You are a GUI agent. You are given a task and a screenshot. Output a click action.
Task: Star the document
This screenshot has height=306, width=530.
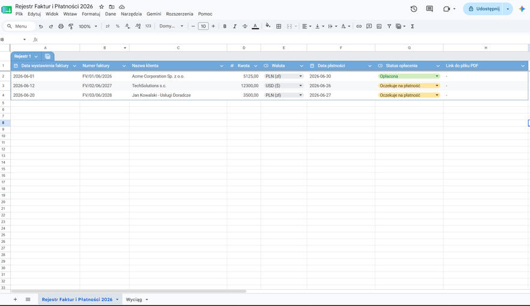[x=102, y=7]
